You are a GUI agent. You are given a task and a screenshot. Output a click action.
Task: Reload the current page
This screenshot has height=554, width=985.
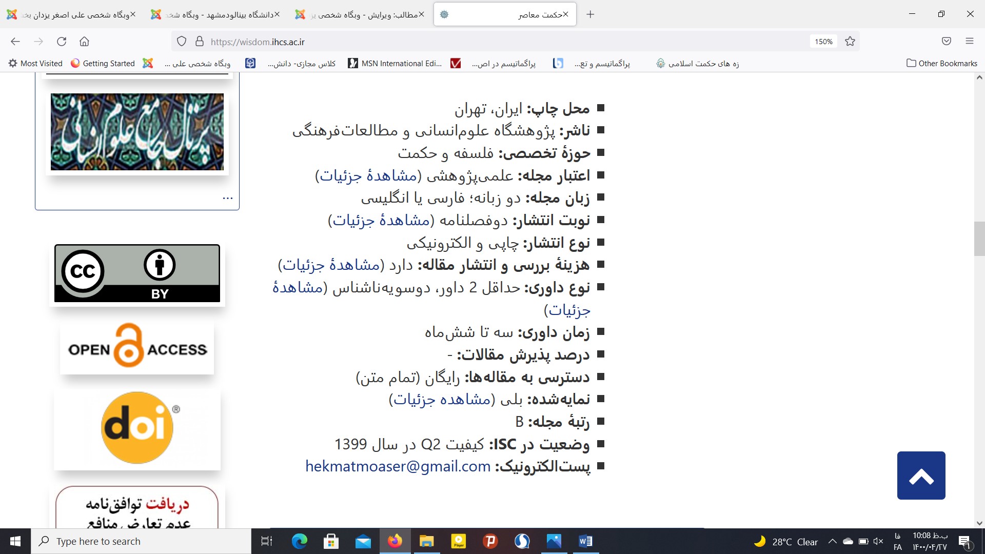(62, 42)
